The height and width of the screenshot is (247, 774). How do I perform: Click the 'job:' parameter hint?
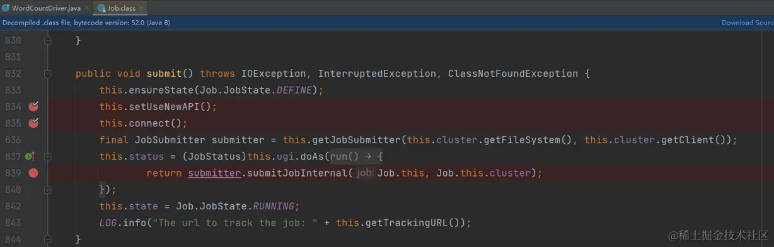[x=365, y=173]
